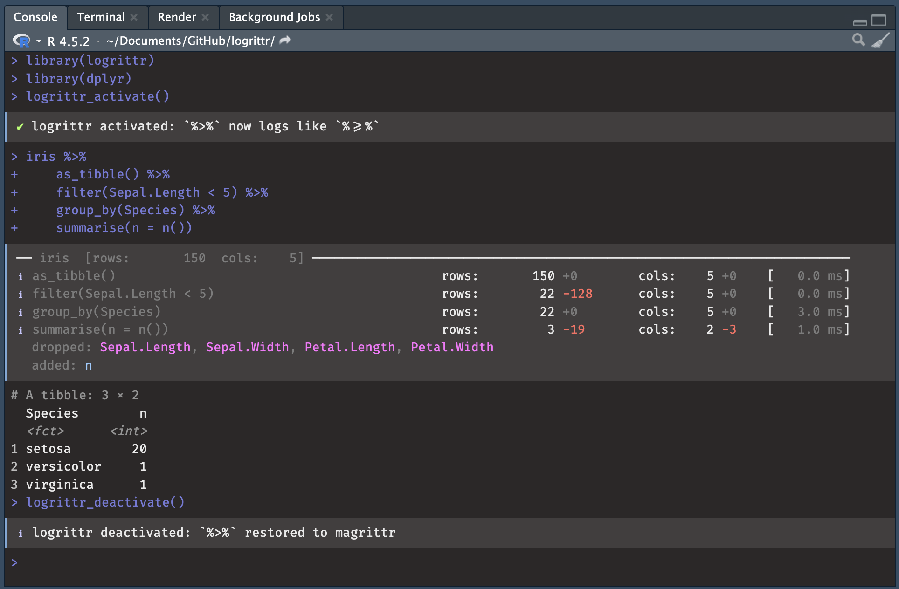Viewport: 899px width, 589px height.
Task: Click the Species column header
Action: 52,413
